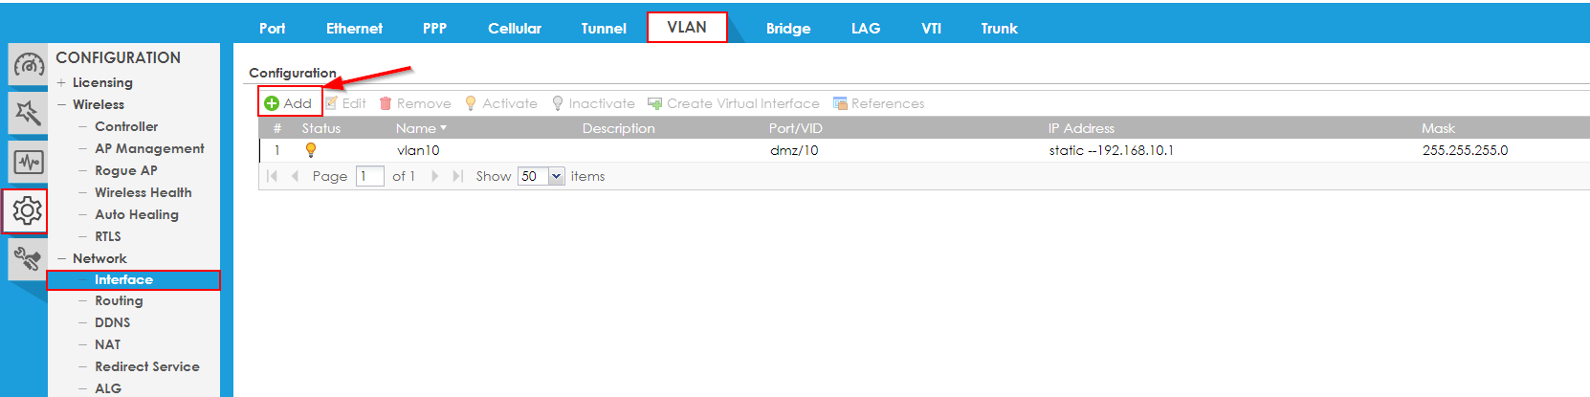Open Routing in the Network menu
Image resolution: width=1590 pixels, height=397 pixels.
(x=119, y=300)
